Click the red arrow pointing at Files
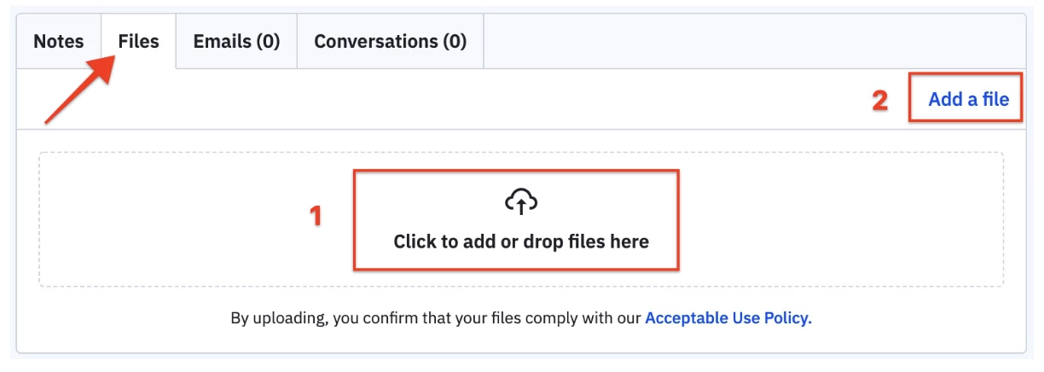1044x372 pixels. 78,90
